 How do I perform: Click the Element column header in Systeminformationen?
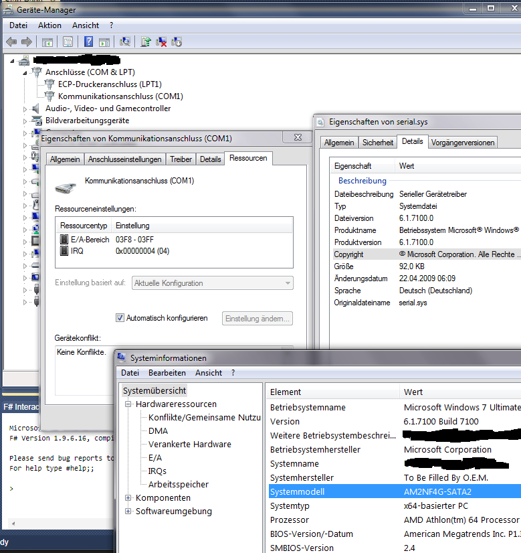(x=333, y=392)
